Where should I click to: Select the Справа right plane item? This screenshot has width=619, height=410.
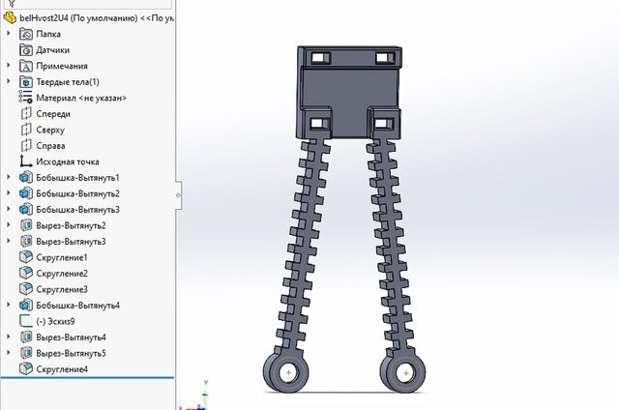pos(50,146)
